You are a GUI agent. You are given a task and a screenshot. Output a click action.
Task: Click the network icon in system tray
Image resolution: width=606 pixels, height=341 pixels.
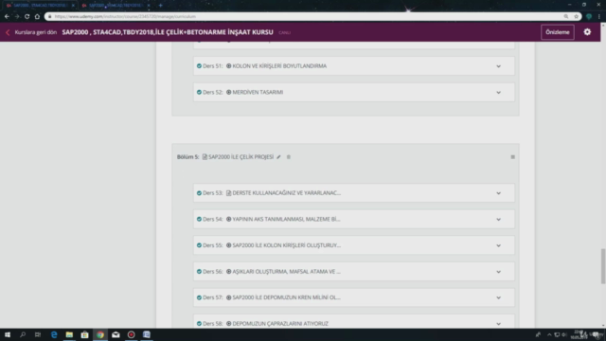click(557, 334)
